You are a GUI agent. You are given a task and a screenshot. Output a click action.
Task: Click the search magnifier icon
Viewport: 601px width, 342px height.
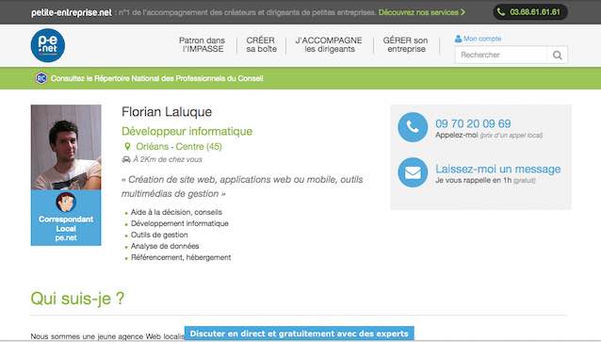coord(558,56)
